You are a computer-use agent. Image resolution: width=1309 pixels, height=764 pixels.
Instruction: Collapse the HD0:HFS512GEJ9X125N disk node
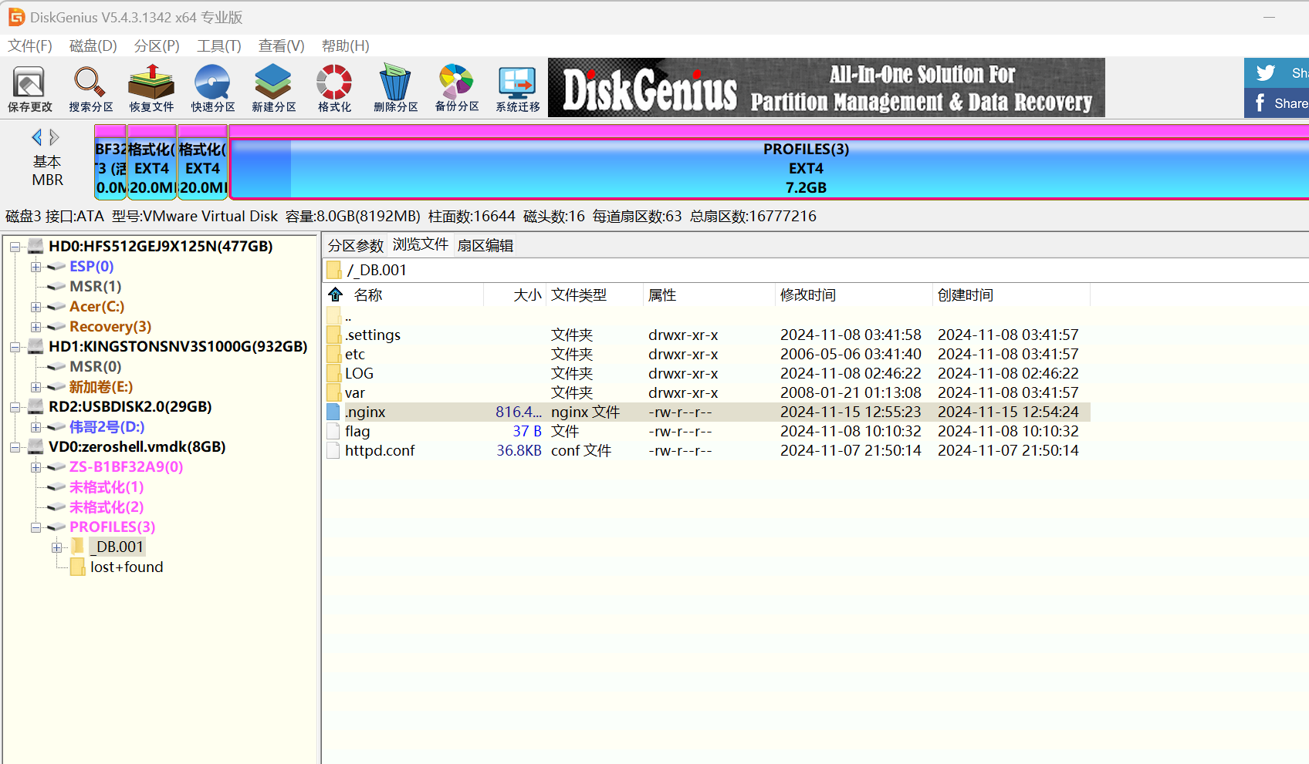pyautogui.click(x=15, y=247)
